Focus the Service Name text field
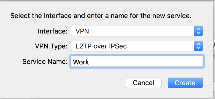Image resolution: width=215 pixels, height=99 pixels. click(x=137, y=61)
